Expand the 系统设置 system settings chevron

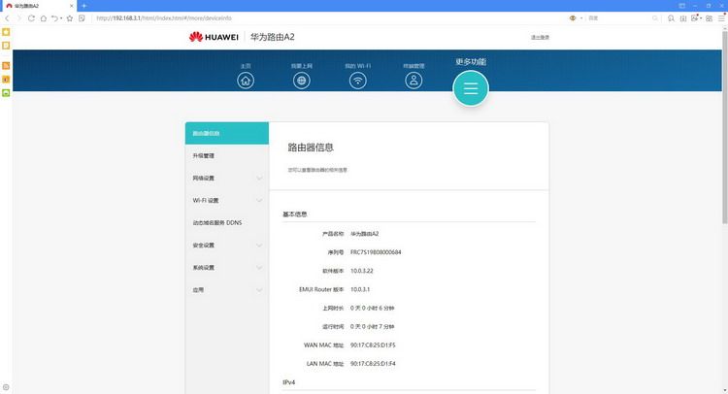click(x=259, y=268)
